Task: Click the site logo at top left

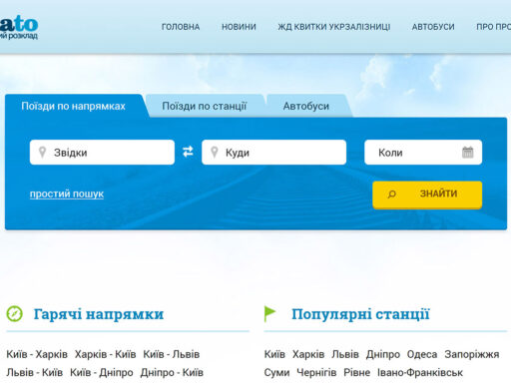Action: 19,28
